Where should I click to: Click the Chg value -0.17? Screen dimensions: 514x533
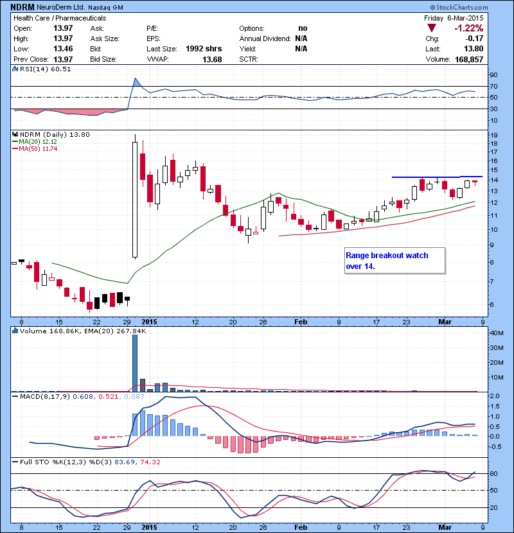pyautogui.click(x=475, y=39)
